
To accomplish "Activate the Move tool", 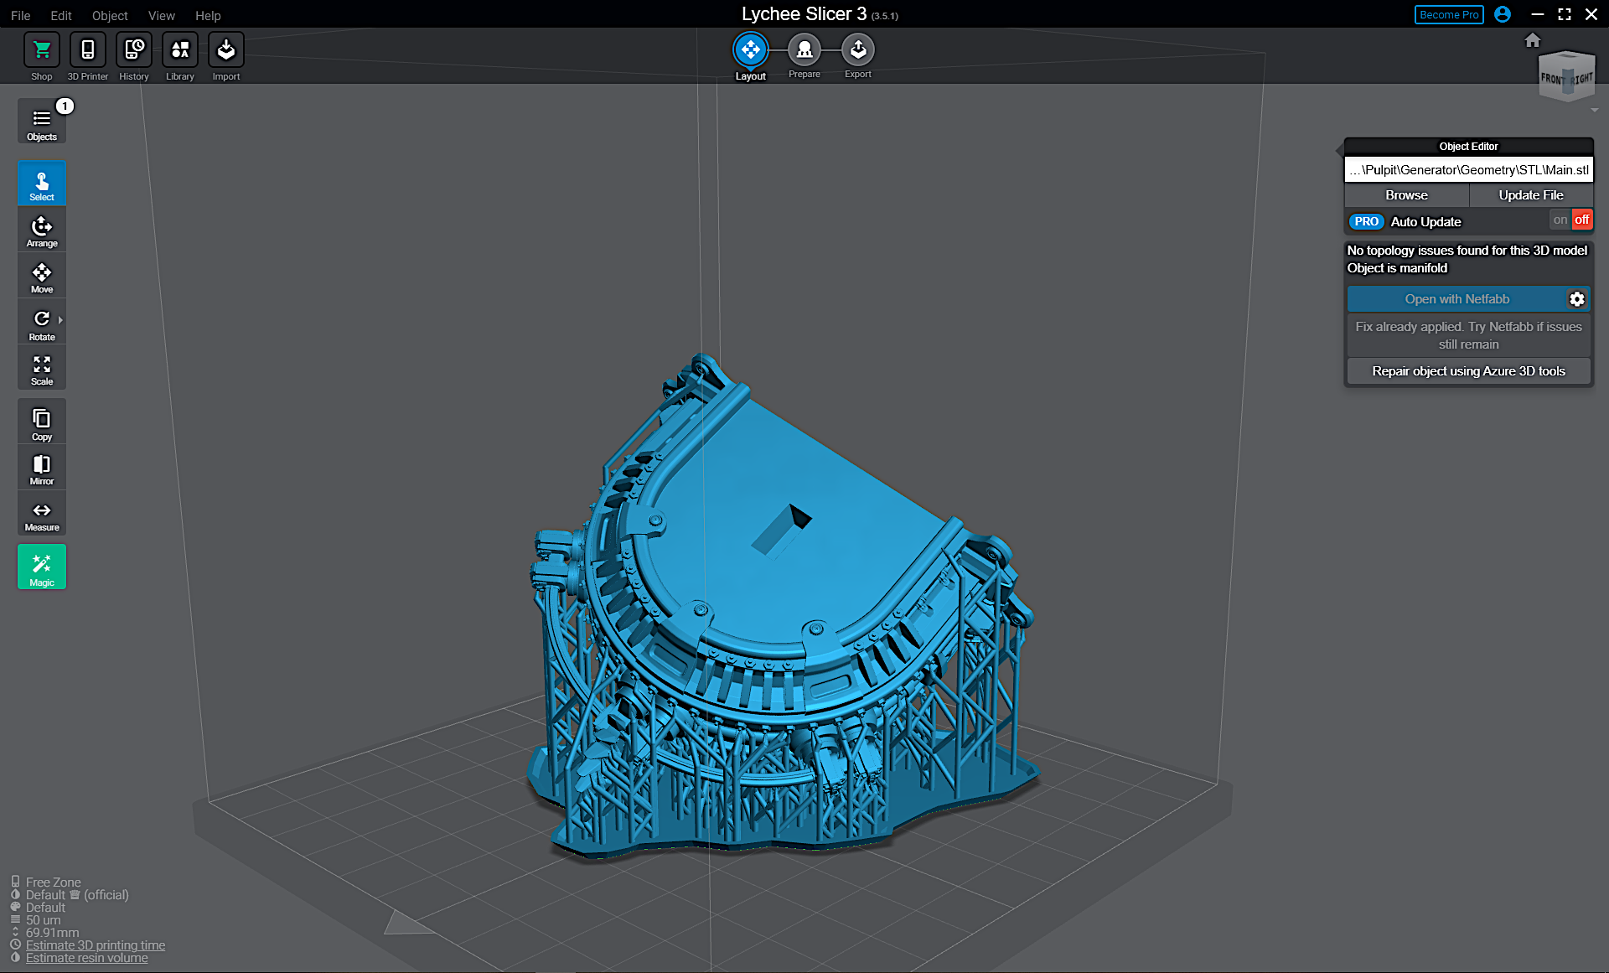I will pos(42,275).
